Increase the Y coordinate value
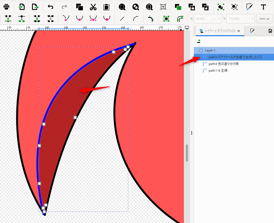Image resolution: width=274 pixels, height=223 pixels. pos(252,19)
